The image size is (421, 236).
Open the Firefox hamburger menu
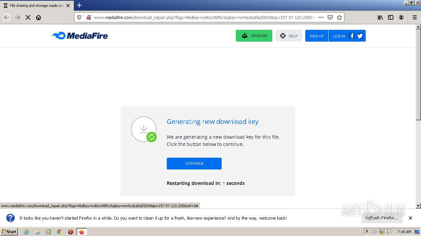coord(415,17)
